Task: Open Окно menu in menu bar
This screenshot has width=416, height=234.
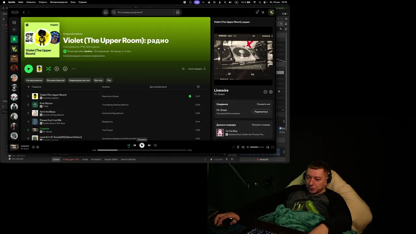Action: tap(73, 2)
